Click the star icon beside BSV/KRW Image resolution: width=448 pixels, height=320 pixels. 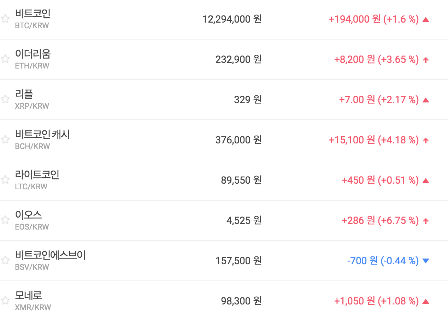5,260
